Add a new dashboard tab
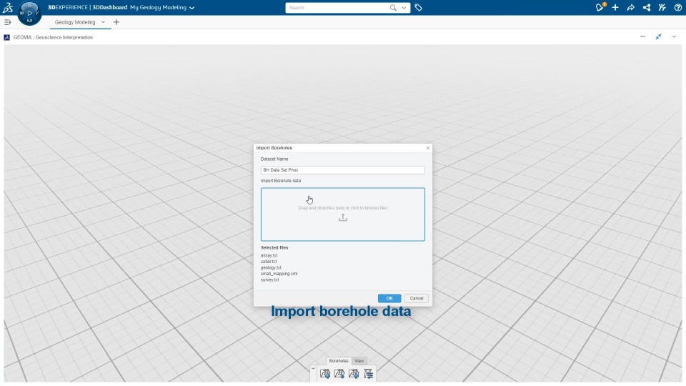 point(116,22)
